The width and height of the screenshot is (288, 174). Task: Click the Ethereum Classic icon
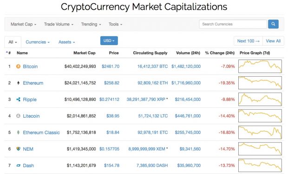[18, 132]
